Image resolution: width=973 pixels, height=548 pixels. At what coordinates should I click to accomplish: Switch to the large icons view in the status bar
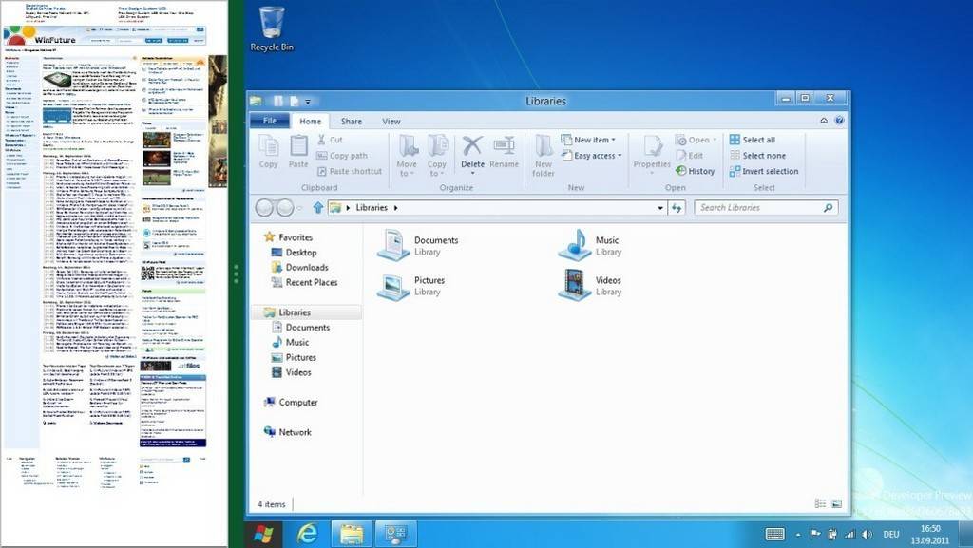836,504
